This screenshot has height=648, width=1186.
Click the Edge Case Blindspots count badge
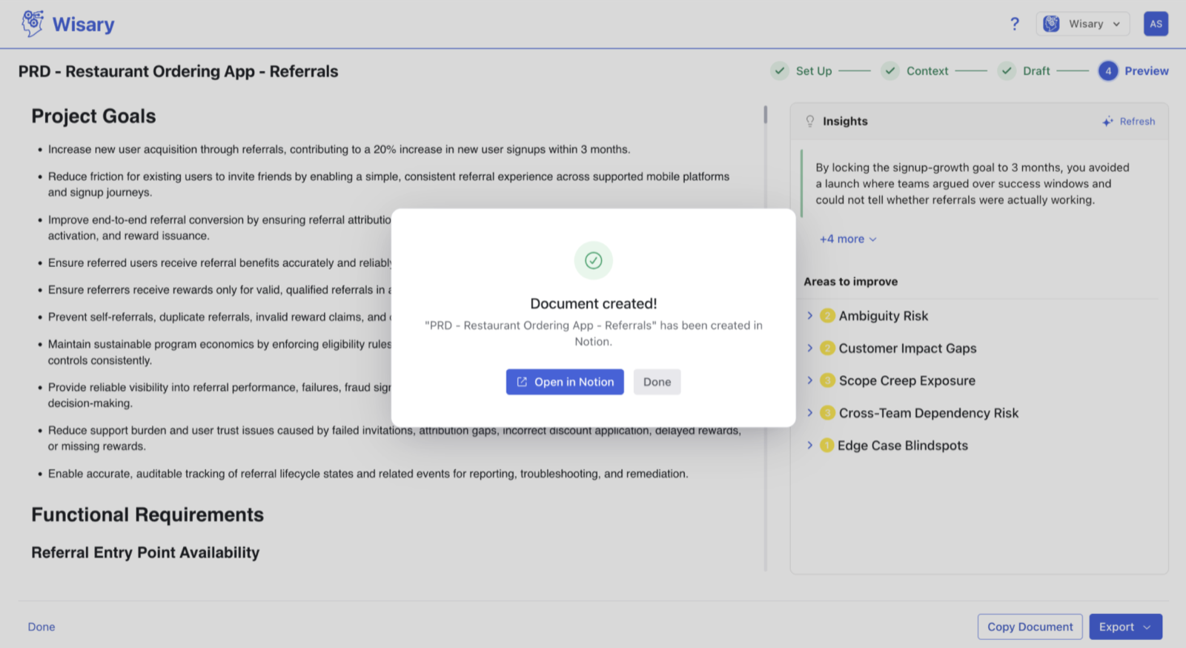[x=827, y=446]
